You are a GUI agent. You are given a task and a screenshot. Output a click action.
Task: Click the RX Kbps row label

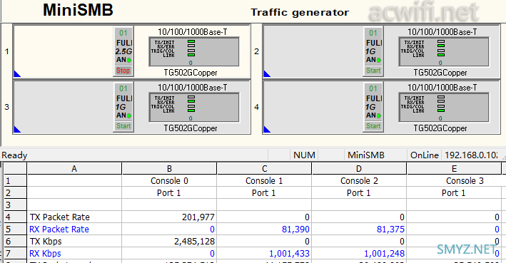(x=45, y=254)
